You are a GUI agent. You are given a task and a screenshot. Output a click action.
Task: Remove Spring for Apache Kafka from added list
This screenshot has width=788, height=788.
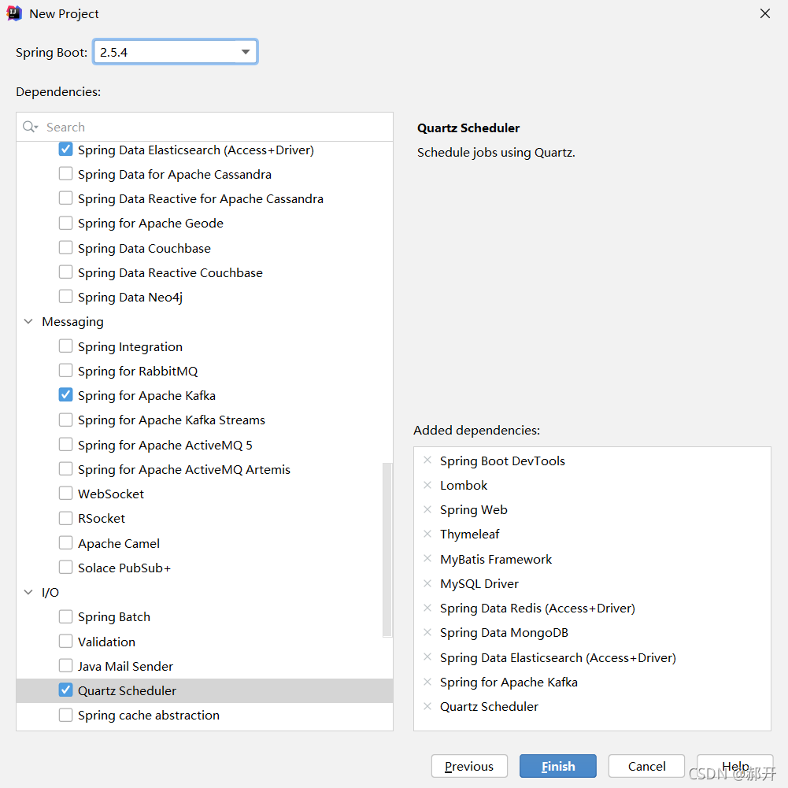427,682
